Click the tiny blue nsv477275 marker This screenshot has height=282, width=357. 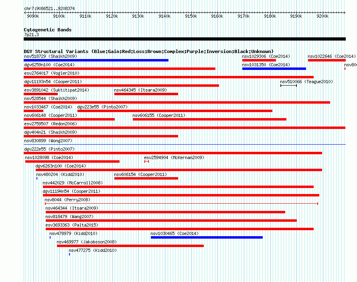(x=69, y=254)
